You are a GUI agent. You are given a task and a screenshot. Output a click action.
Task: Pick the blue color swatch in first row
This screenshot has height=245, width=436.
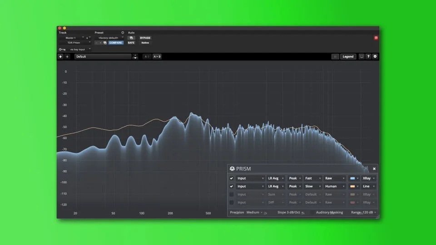point(352,178)
